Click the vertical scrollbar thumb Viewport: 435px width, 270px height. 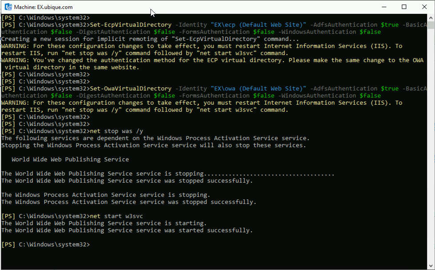[x=431, y=25]
